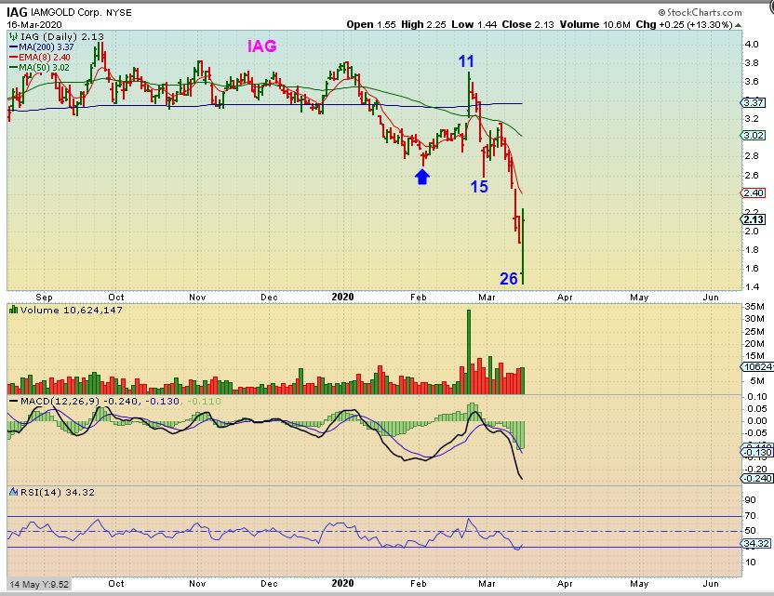This screenshot has height=596, width=774.
Task: Select the EMA(8) 2.40 legend entry
Action: coord(39,58)
